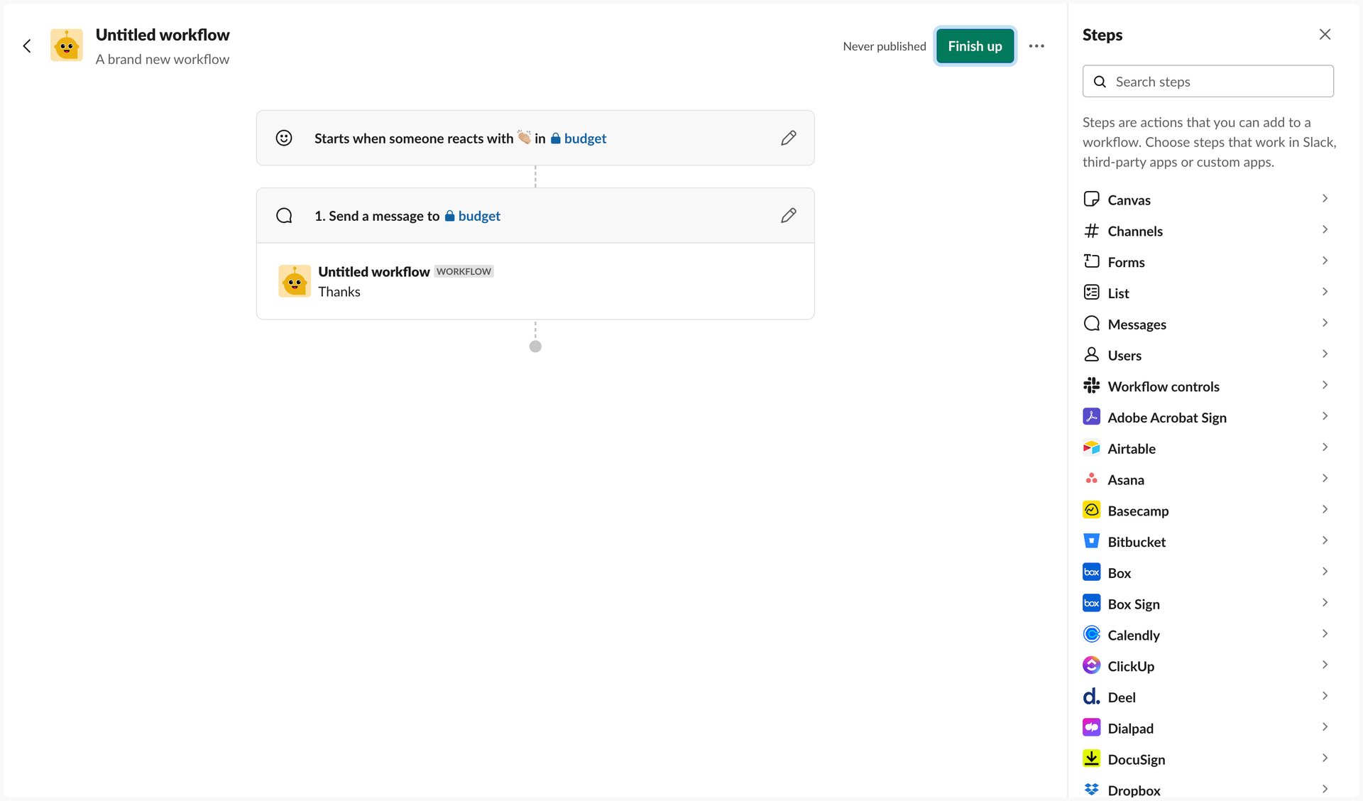Select the Channels step icon
Viewport: 1363px width, 801px height.
[1092, 231]
